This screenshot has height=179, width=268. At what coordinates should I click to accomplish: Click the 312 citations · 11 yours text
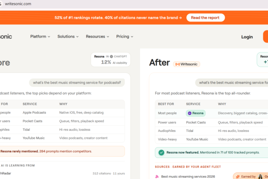[x=109, y=174]
